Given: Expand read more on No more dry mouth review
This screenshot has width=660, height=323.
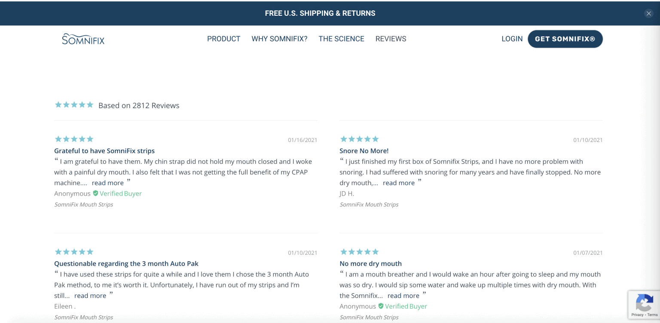Looking at the screenshot, I should 403,296.
